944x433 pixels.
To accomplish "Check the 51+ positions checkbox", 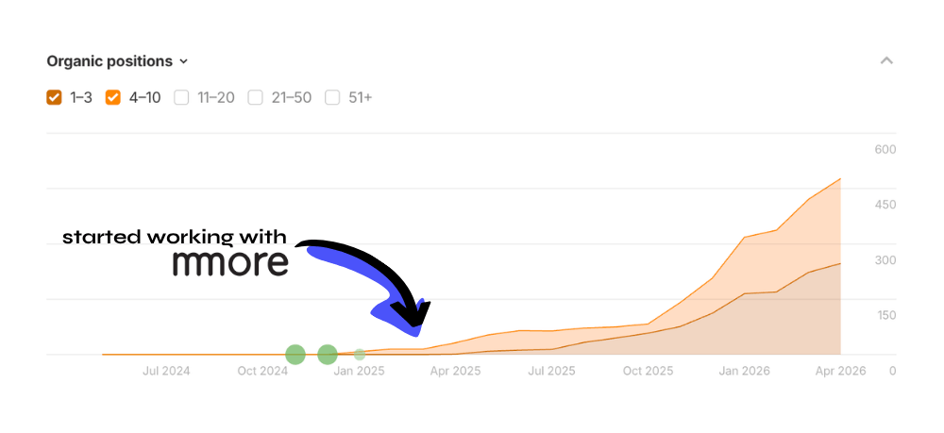I will pyautogui.click(x=332, y=97).
